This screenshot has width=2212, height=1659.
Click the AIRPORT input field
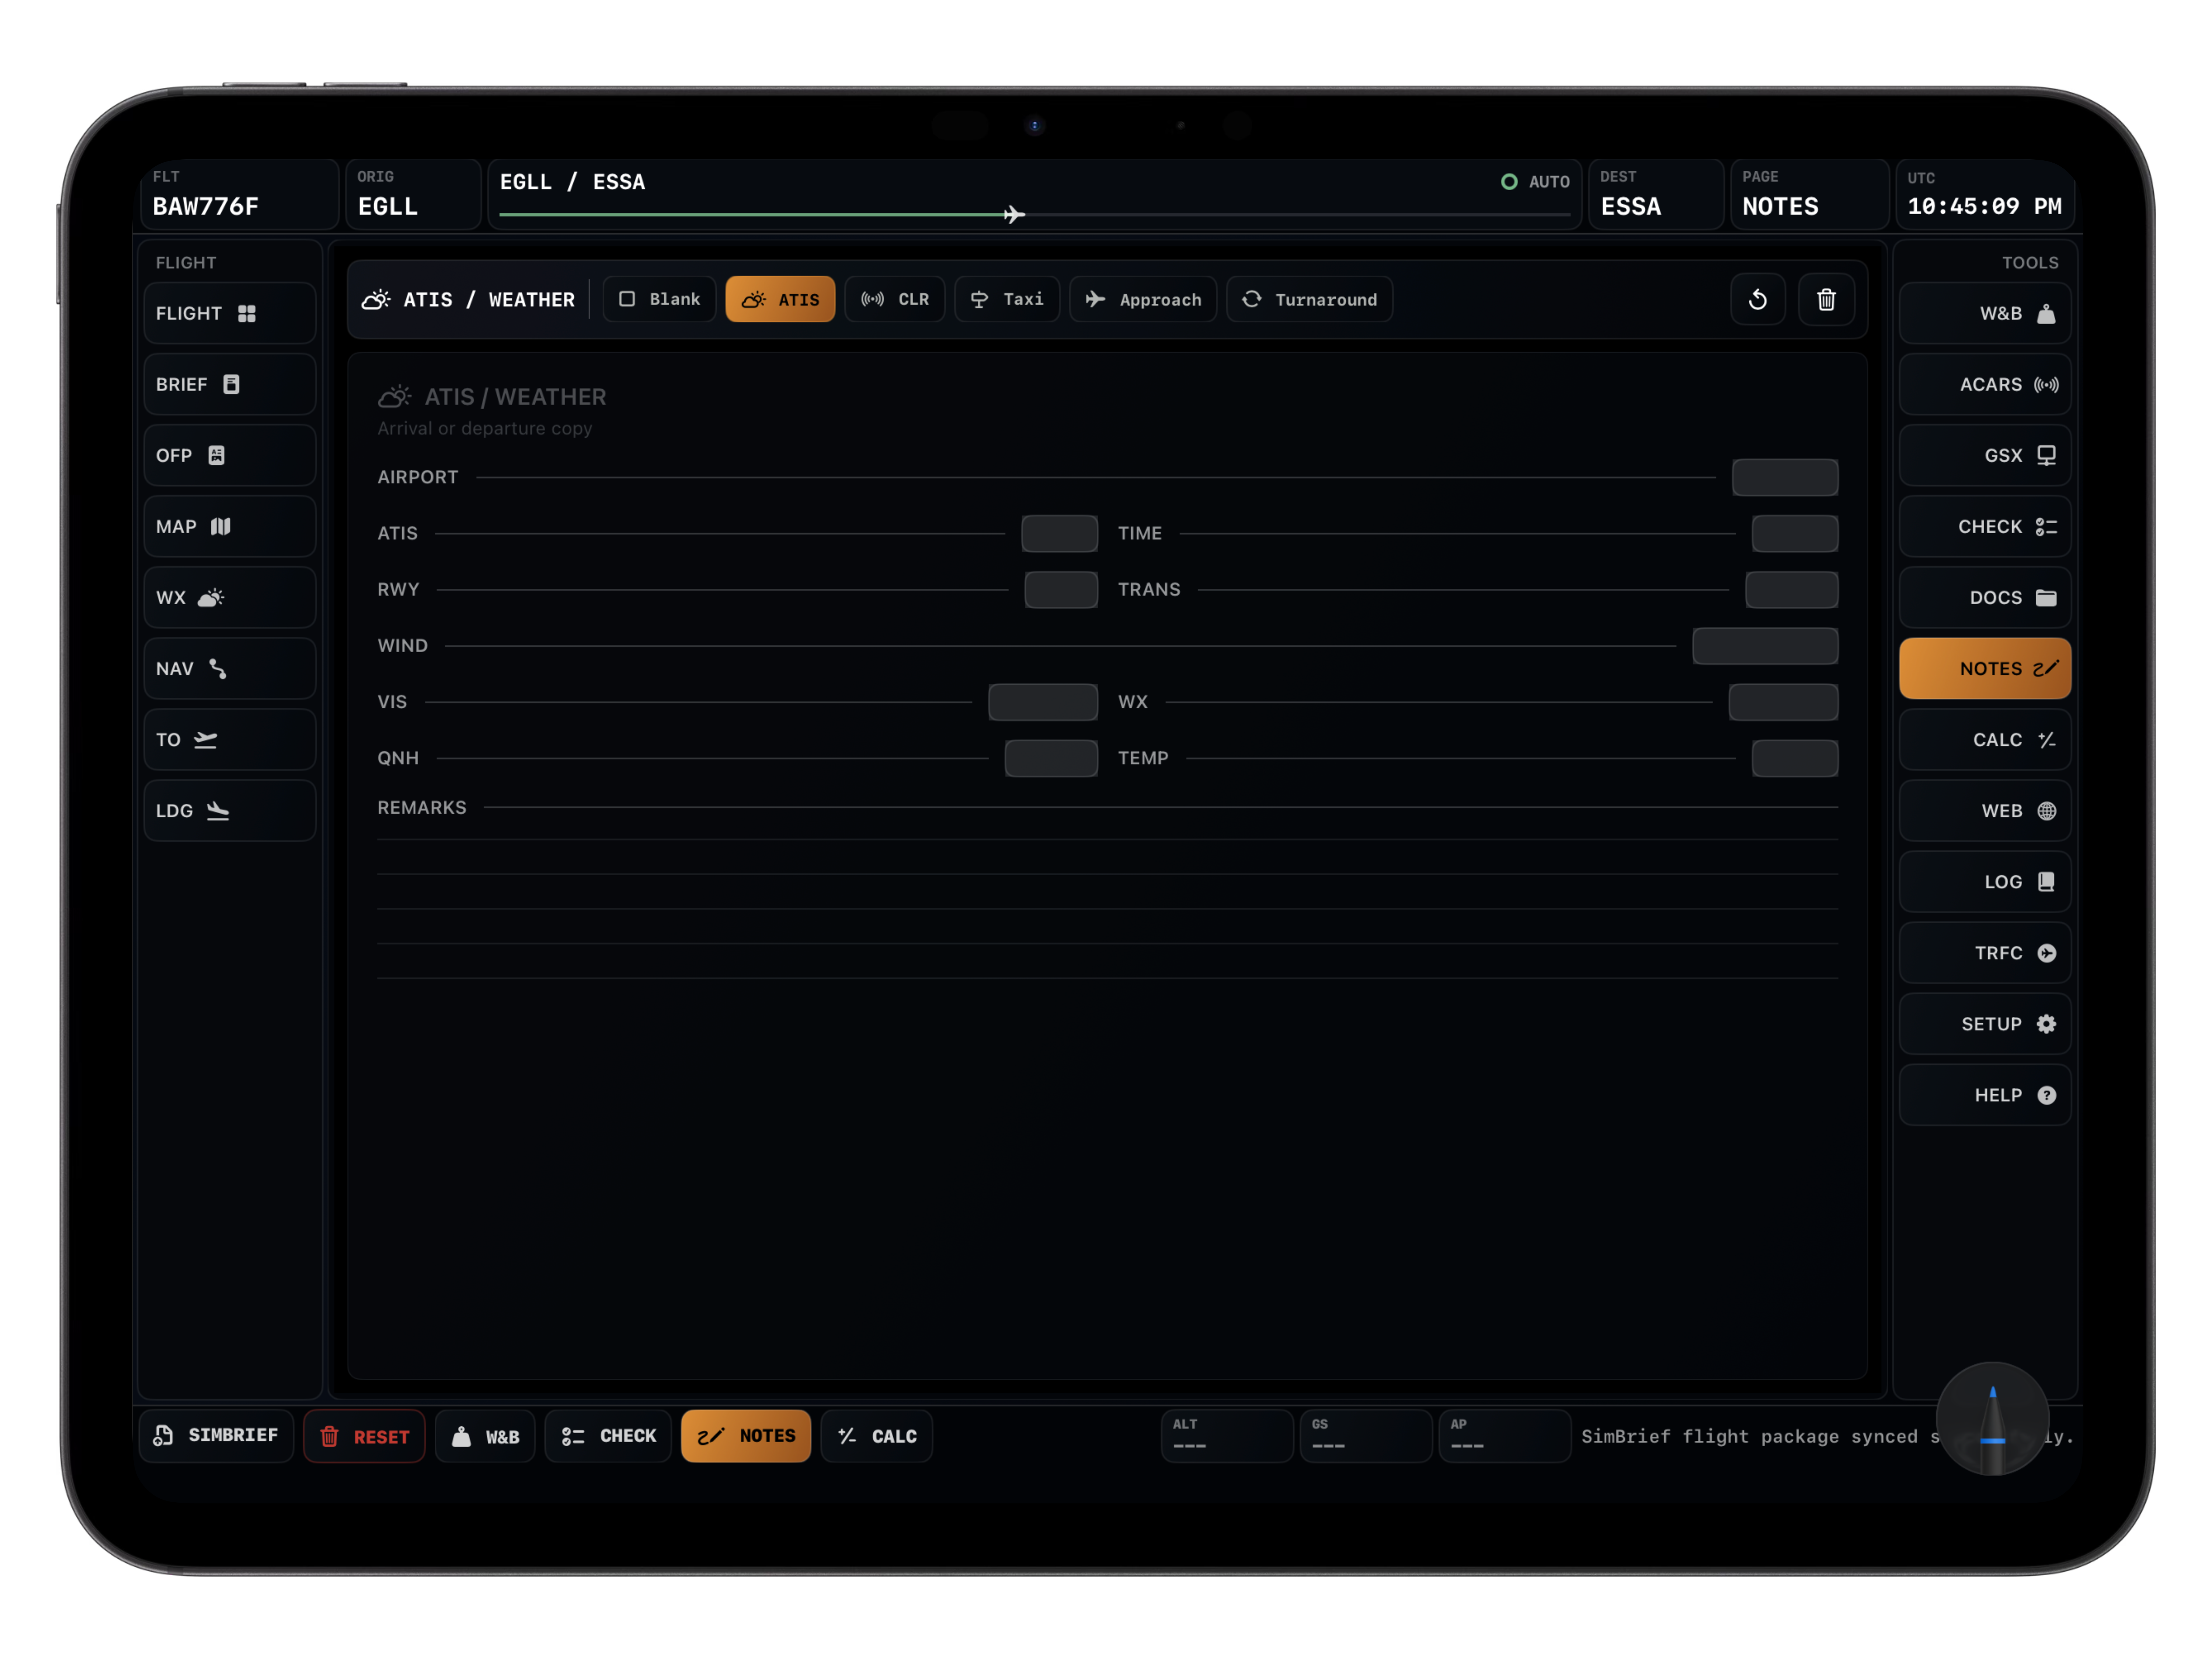pos(1785,477)
